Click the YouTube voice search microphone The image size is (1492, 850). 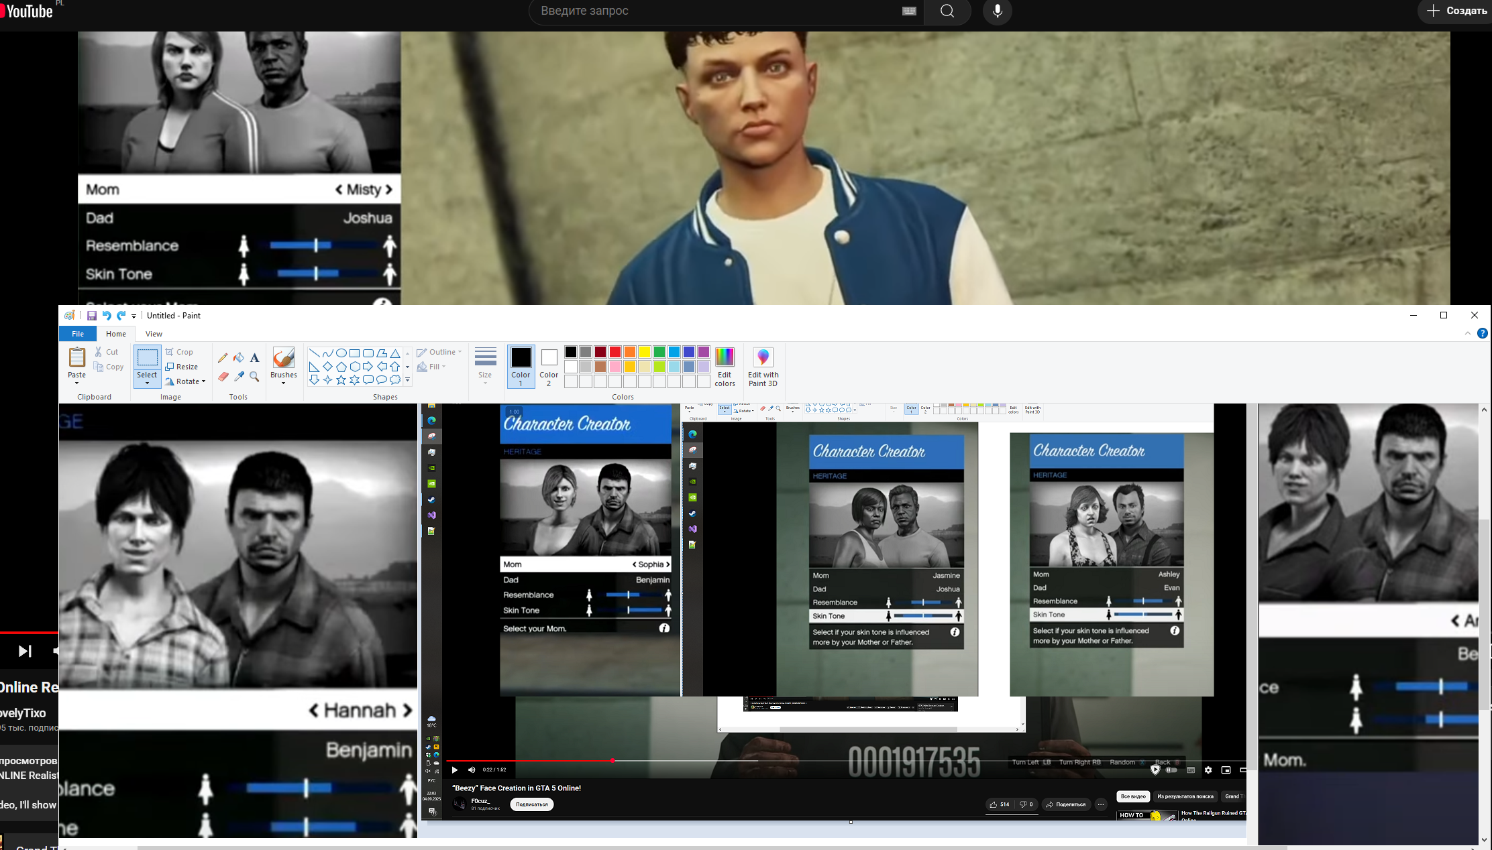click(997, 11)
